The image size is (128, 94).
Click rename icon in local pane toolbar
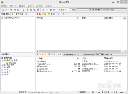pos(45,54)
